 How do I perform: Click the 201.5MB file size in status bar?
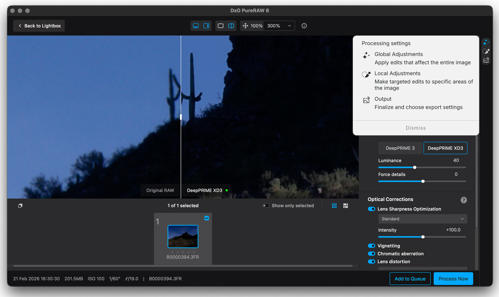[x=74, y=279]
